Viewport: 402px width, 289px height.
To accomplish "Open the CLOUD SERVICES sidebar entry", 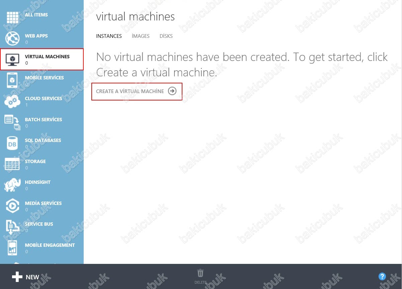I will pyautogui.click(x=42, y=101).
